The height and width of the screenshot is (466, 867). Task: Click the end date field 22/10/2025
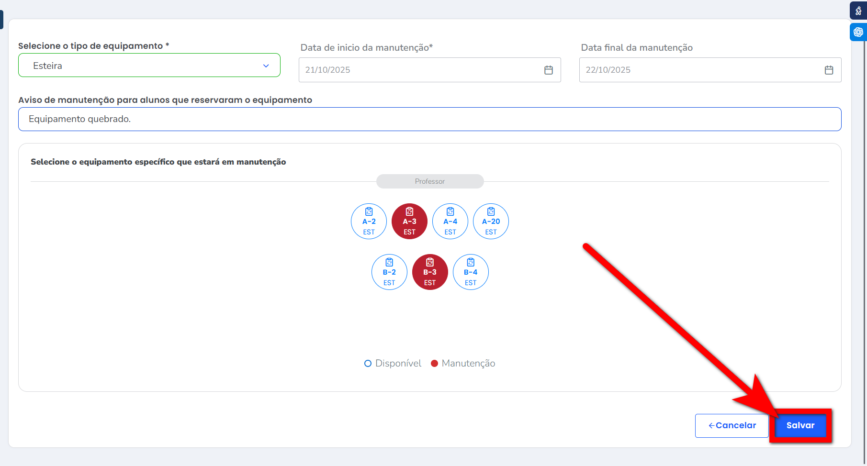(x=699, y=70)
